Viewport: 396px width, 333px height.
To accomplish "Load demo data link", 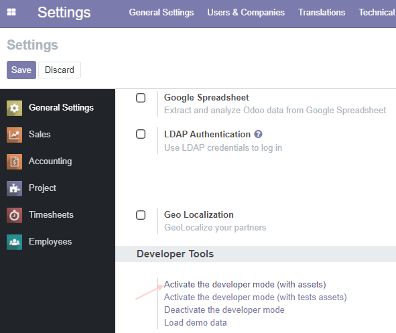I will point(195,323).
